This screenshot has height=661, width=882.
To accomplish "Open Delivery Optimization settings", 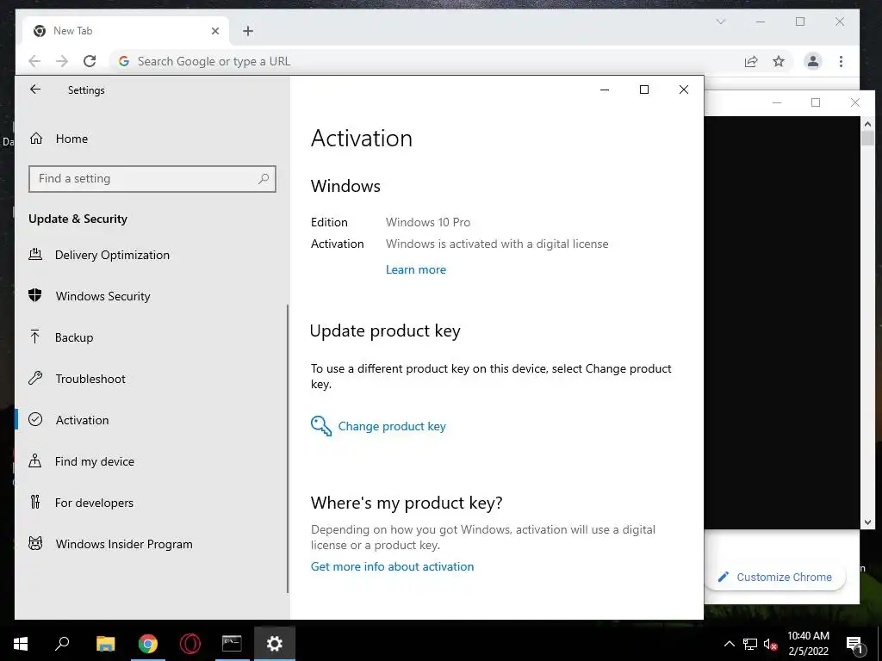I will (x=112, y=255).
